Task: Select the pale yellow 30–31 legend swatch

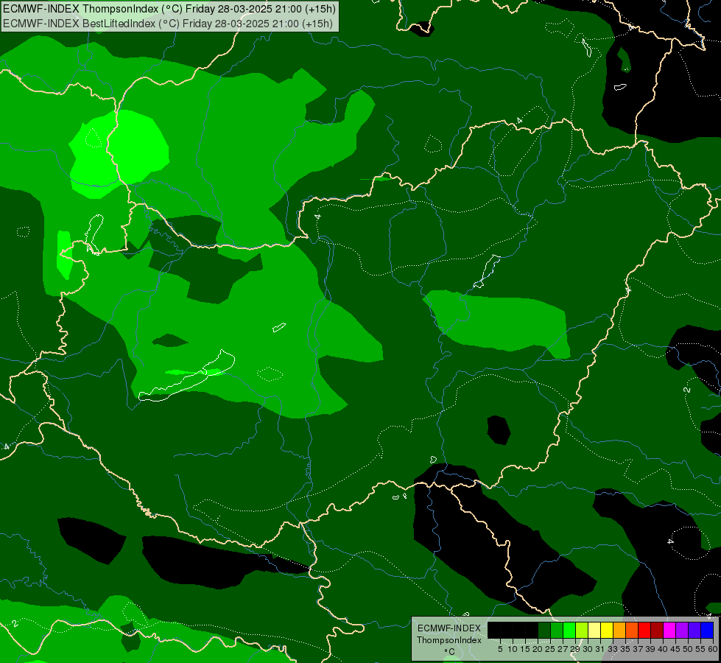Action: (594, 630)
